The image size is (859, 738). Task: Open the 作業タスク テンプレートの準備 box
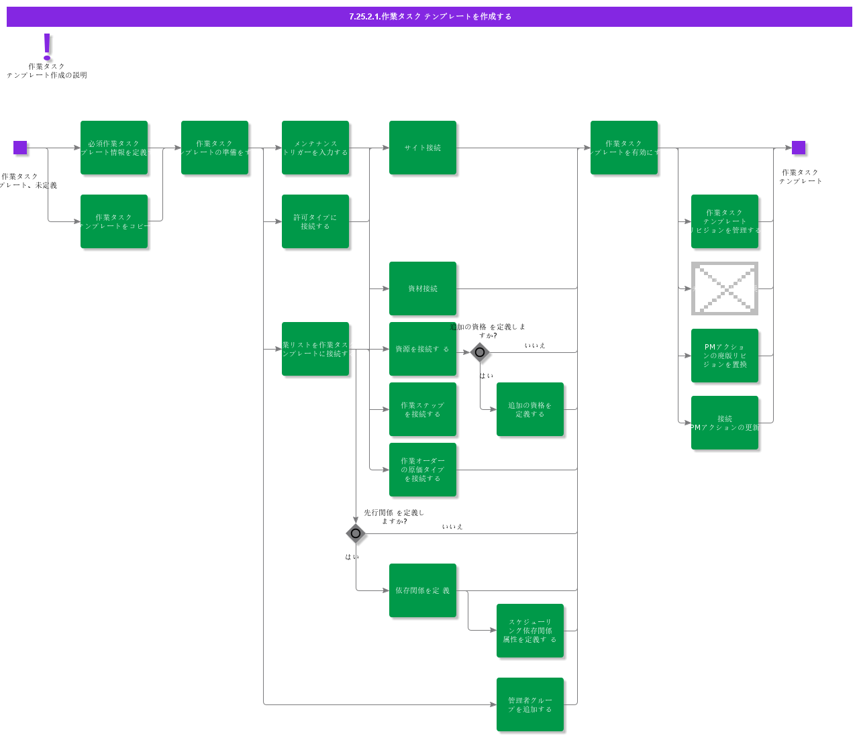[215, 148]
